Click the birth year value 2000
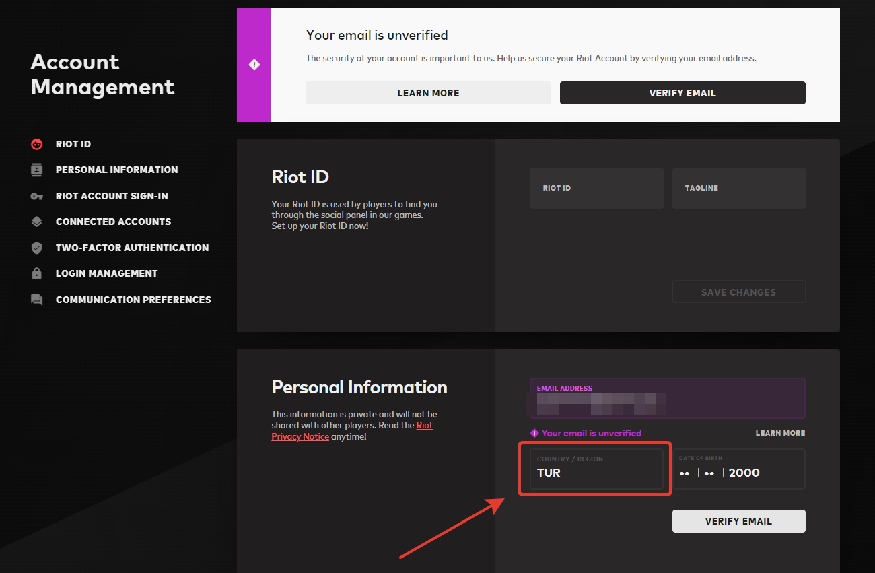Screen dimensions: 875x573 [744, 473]
